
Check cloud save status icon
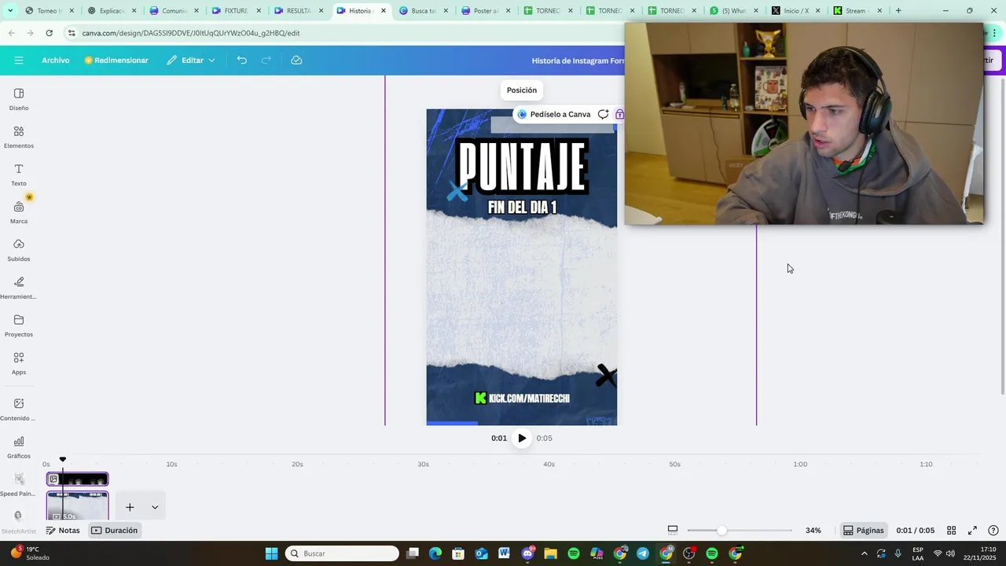(x=296, y=61)
